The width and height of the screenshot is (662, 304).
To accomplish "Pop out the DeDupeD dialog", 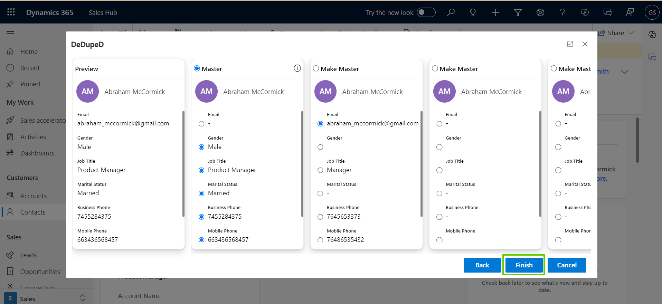I will (x=570, y=44).
